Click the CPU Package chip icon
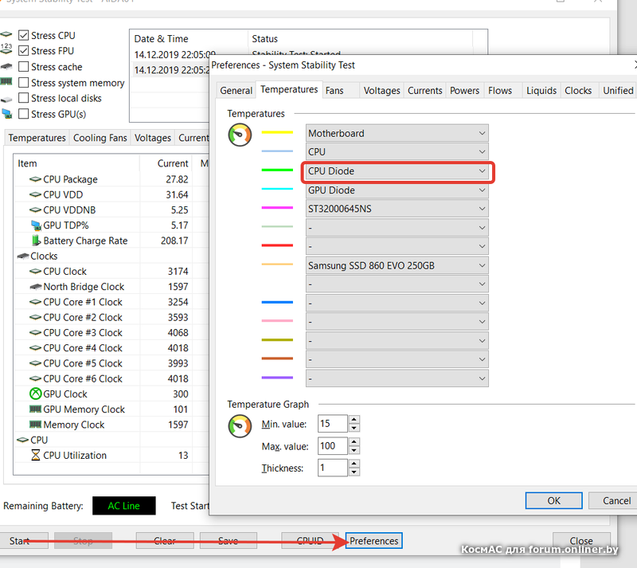Screen dimensions: 637x568 pos(35,179)
